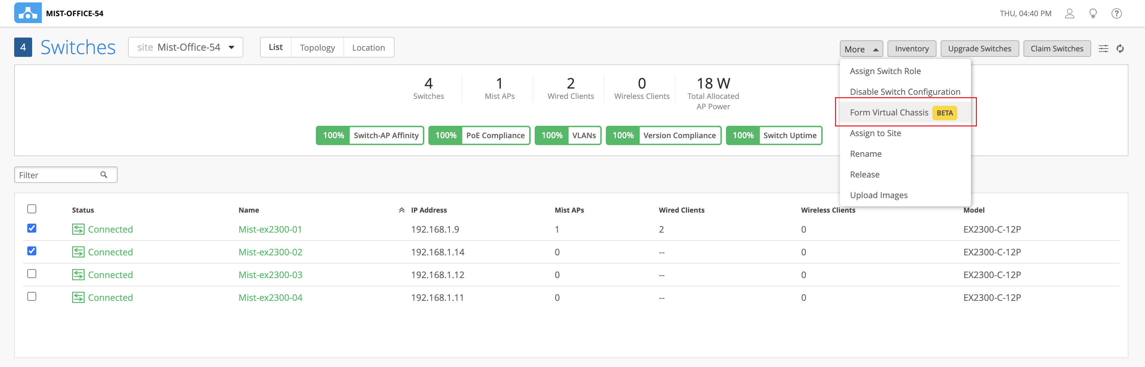Open the table settings sliders icon
Viewport: 1145px width, 367px height.
(1103, 49)
